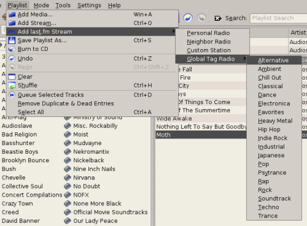Click the Burn to CD disc icon
This screenshot has height=226, width=307.
12,49
